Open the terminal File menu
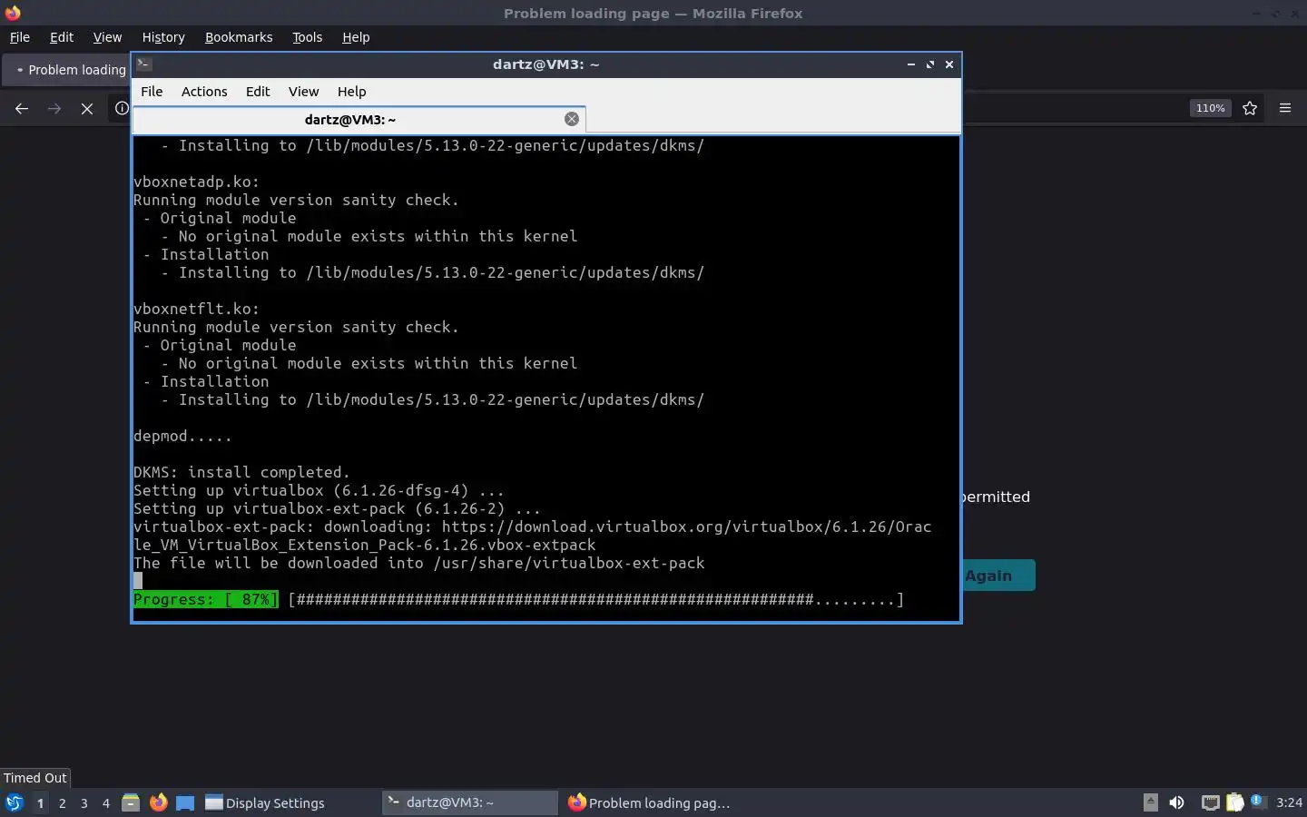1307x817 pixels. [x=152, y=92]
